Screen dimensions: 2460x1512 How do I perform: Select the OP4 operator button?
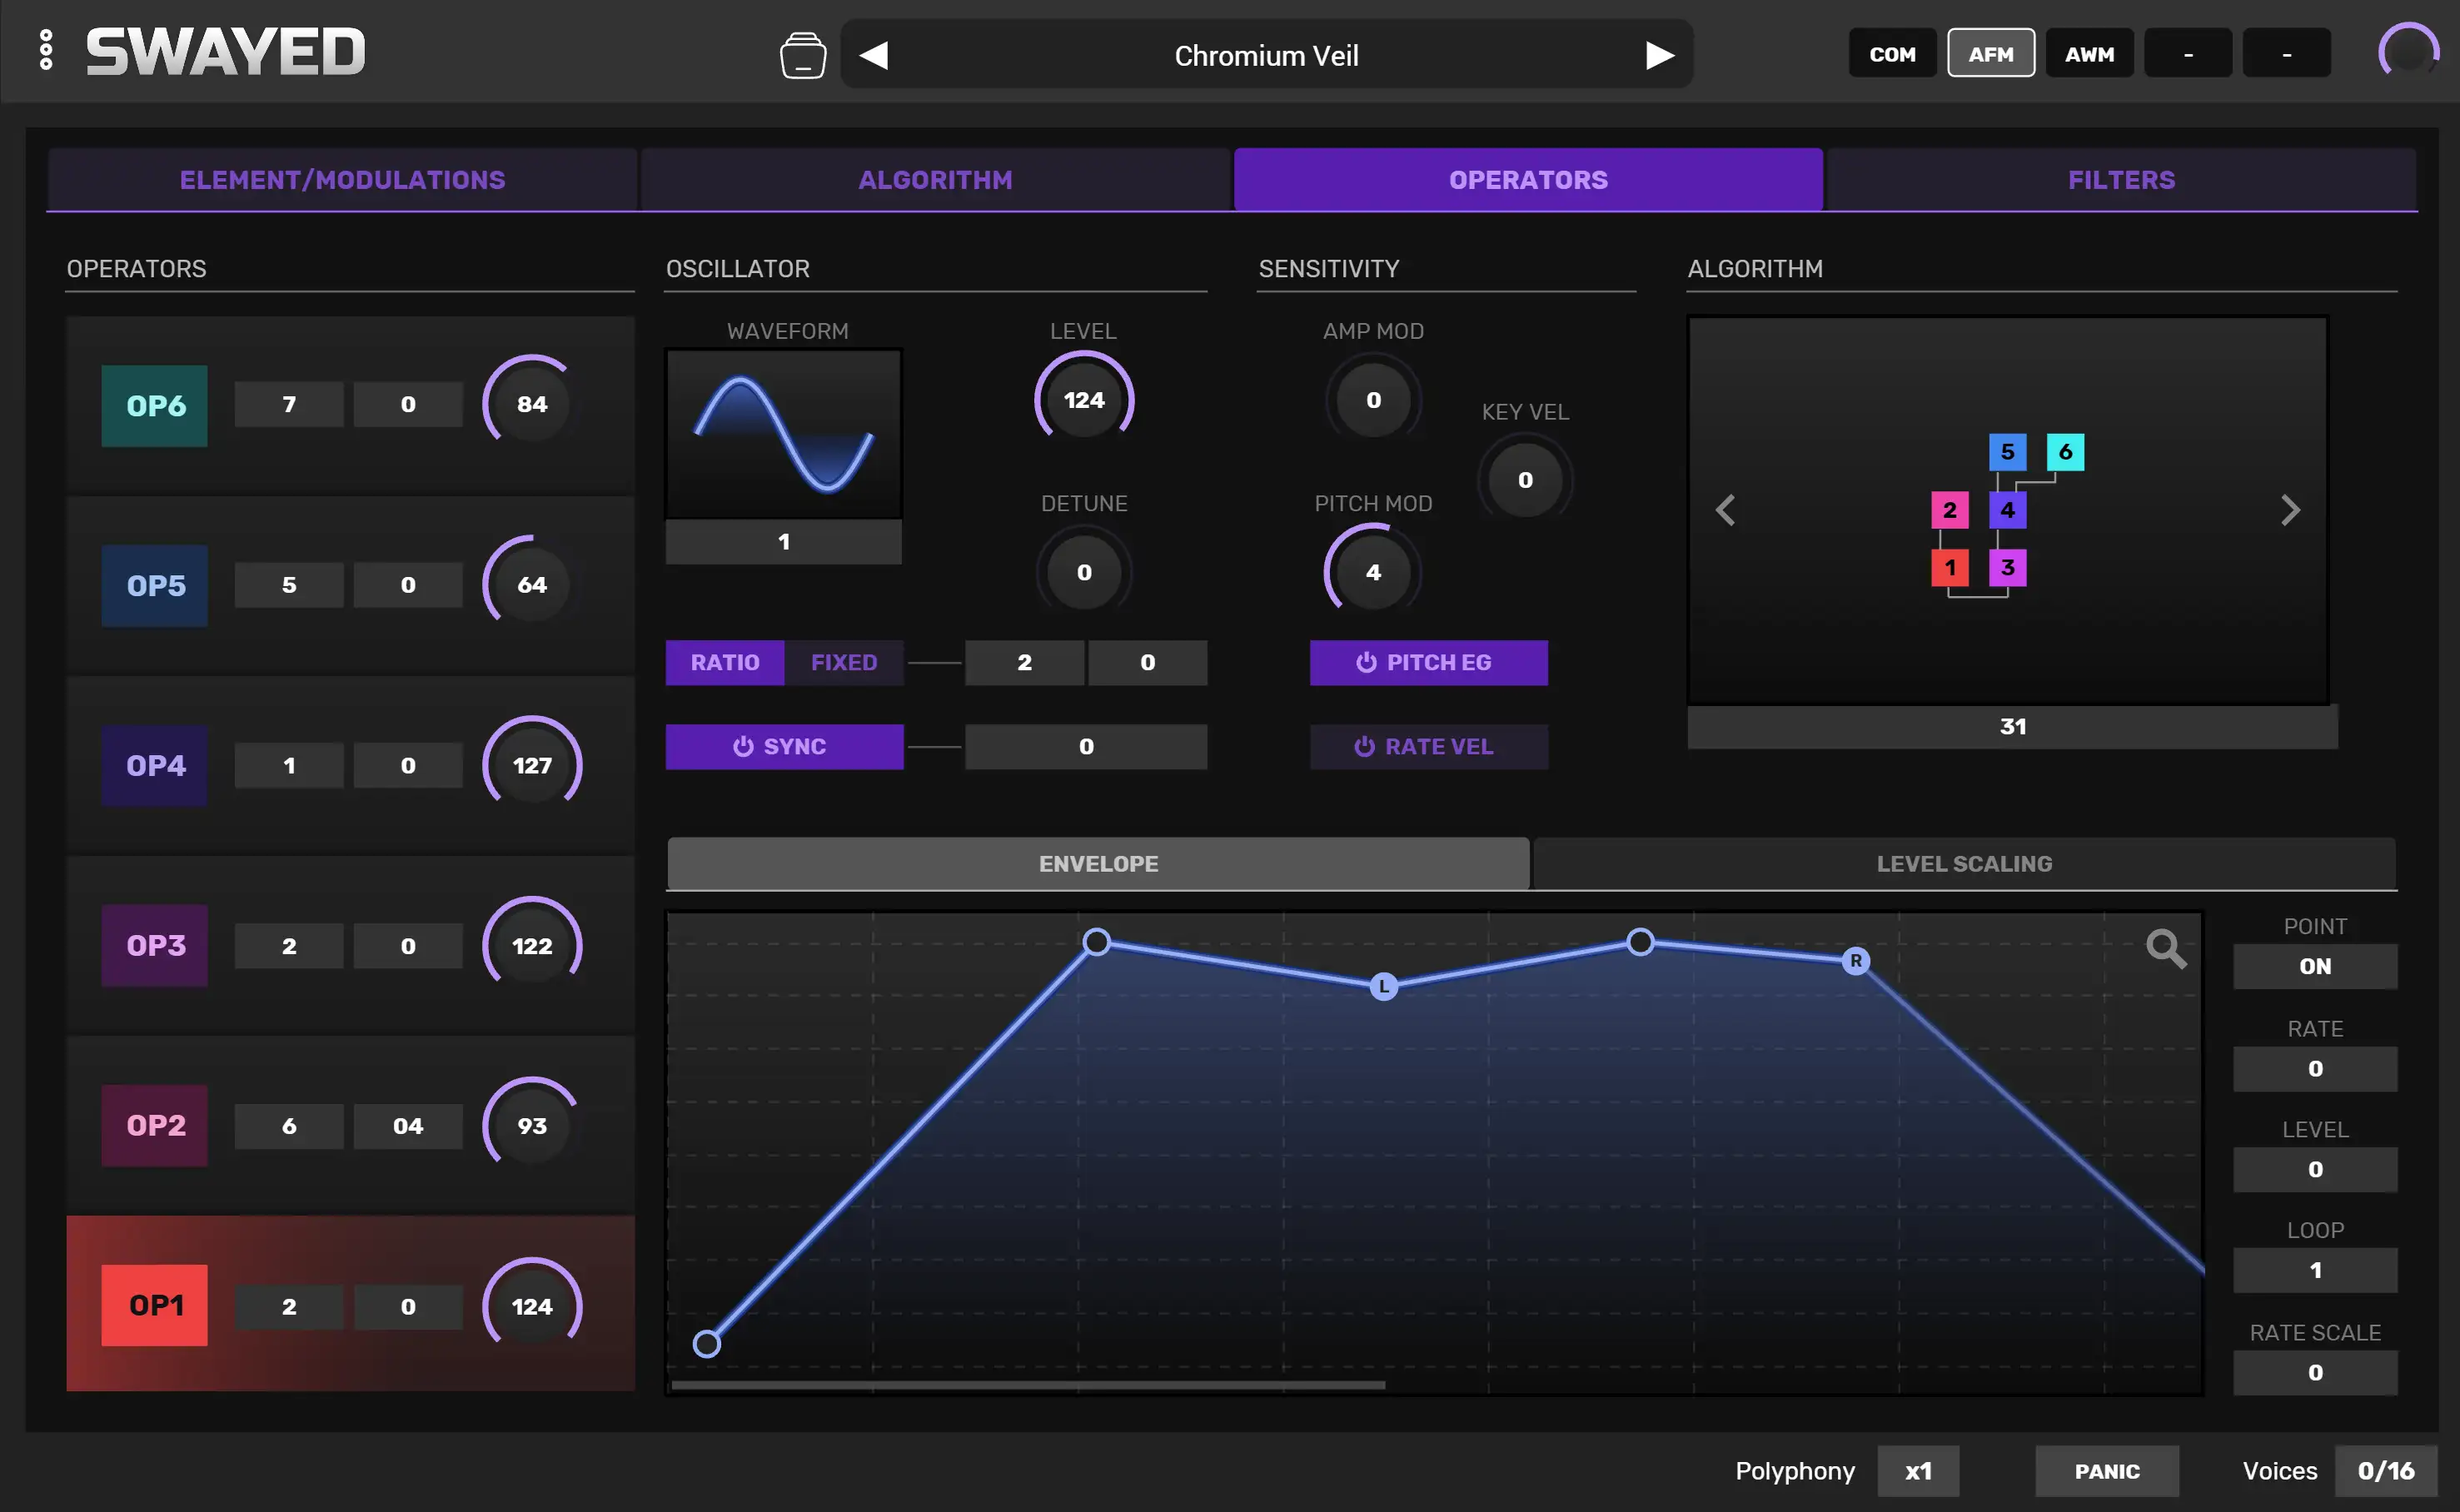[x=155, y=765]
